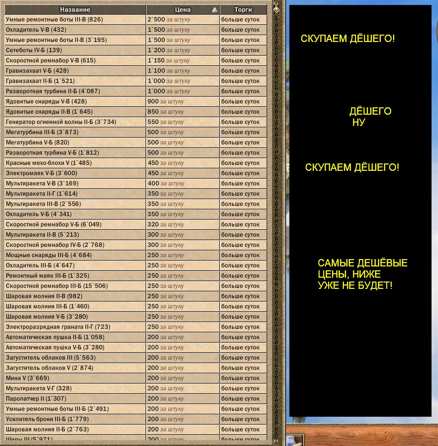Click the САМЫЕ ДЕШЁВЫЕ ЦЕНЫ banner text
Screen dimensions: 438x446
[363, 274]
